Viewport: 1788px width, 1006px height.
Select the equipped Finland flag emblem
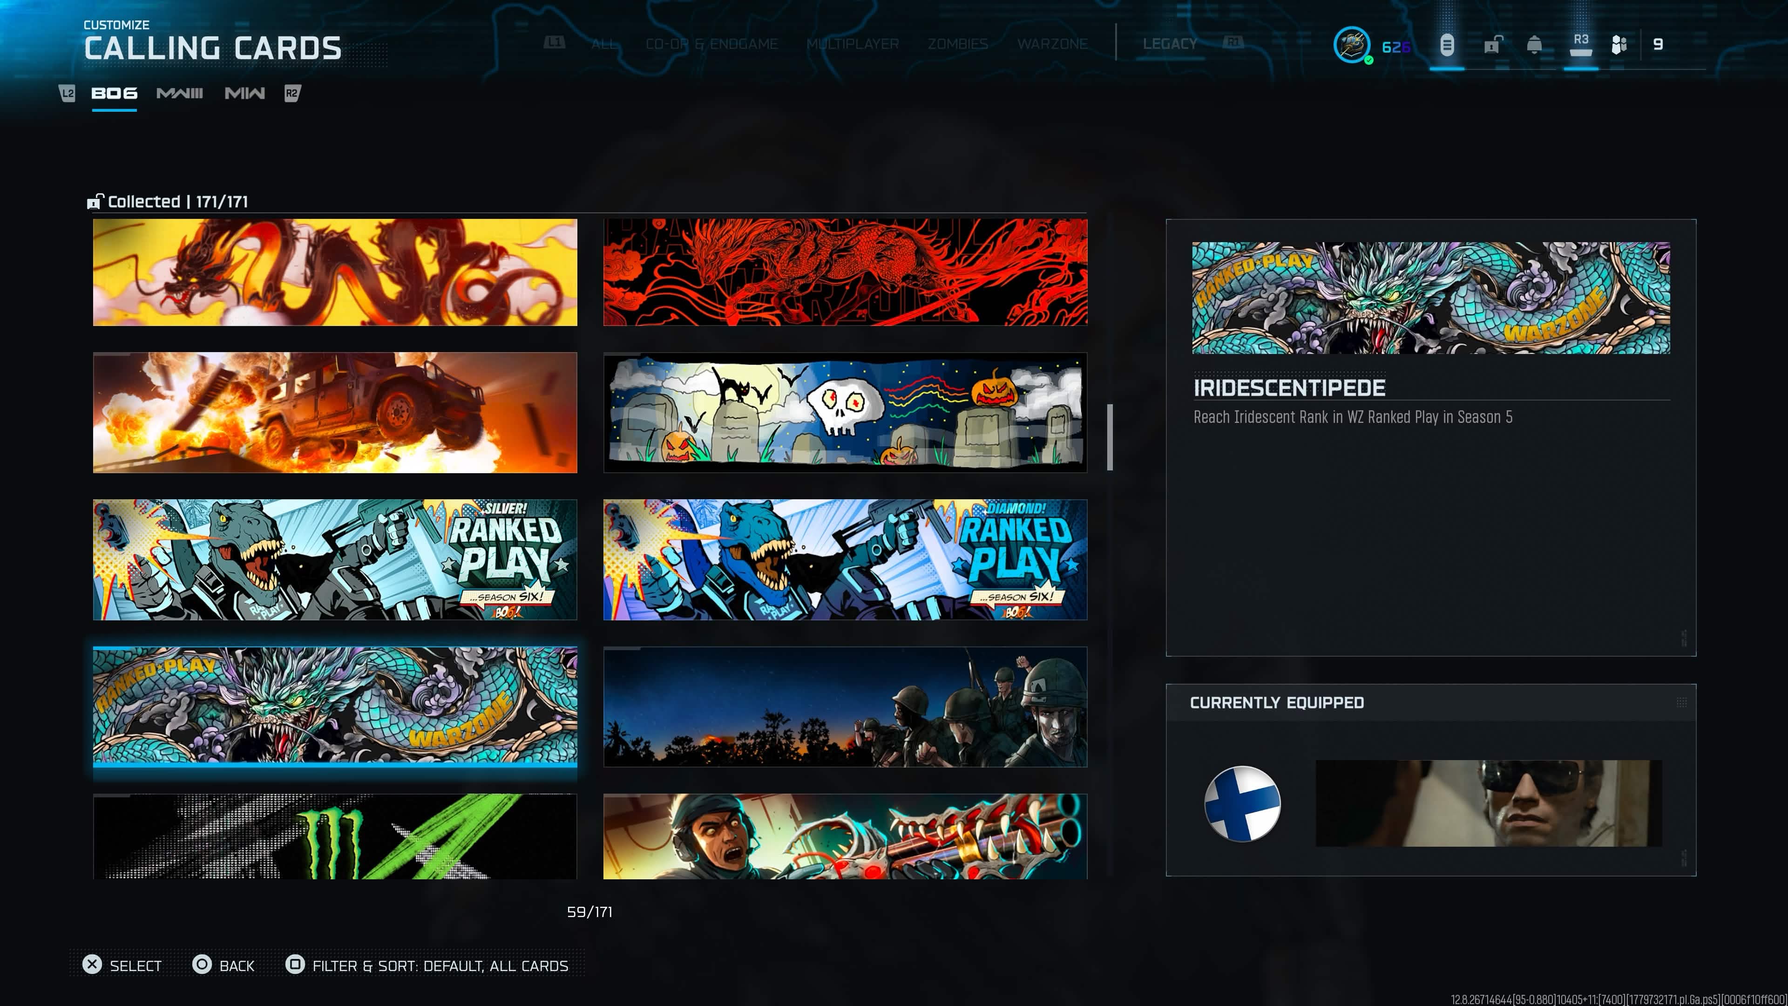tap(1242, 803)
